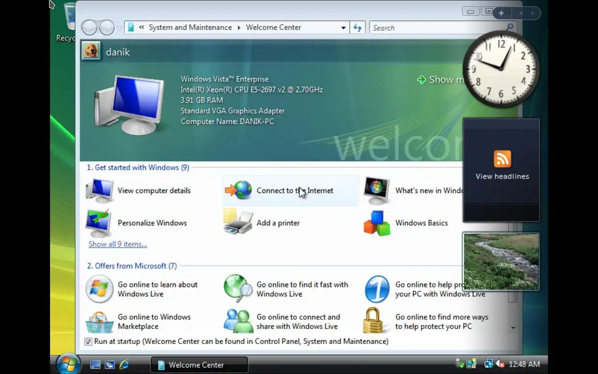
Task: Click the network tray icon
Action: (488, 364)
